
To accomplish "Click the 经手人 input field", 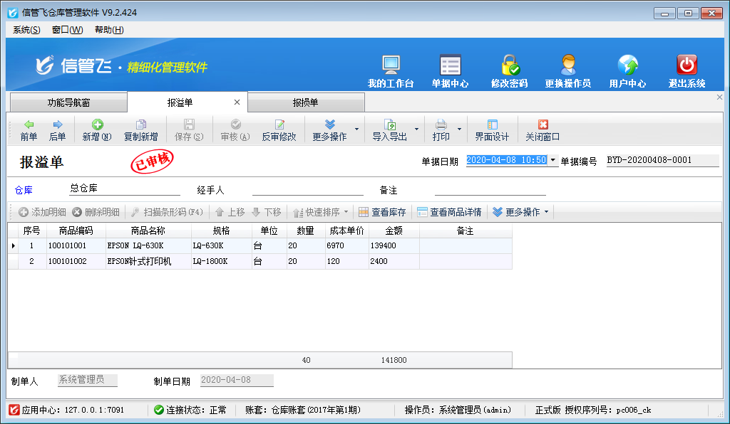I will coord(307,189).
